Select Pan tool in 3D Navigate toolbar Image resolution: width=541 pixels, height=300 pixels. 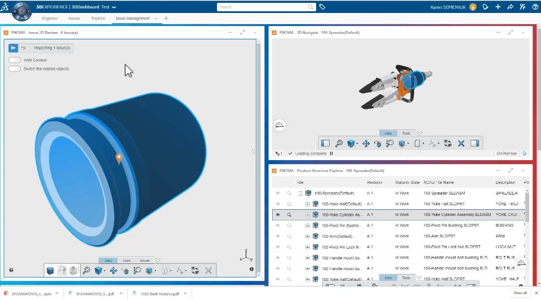[366, 143]
